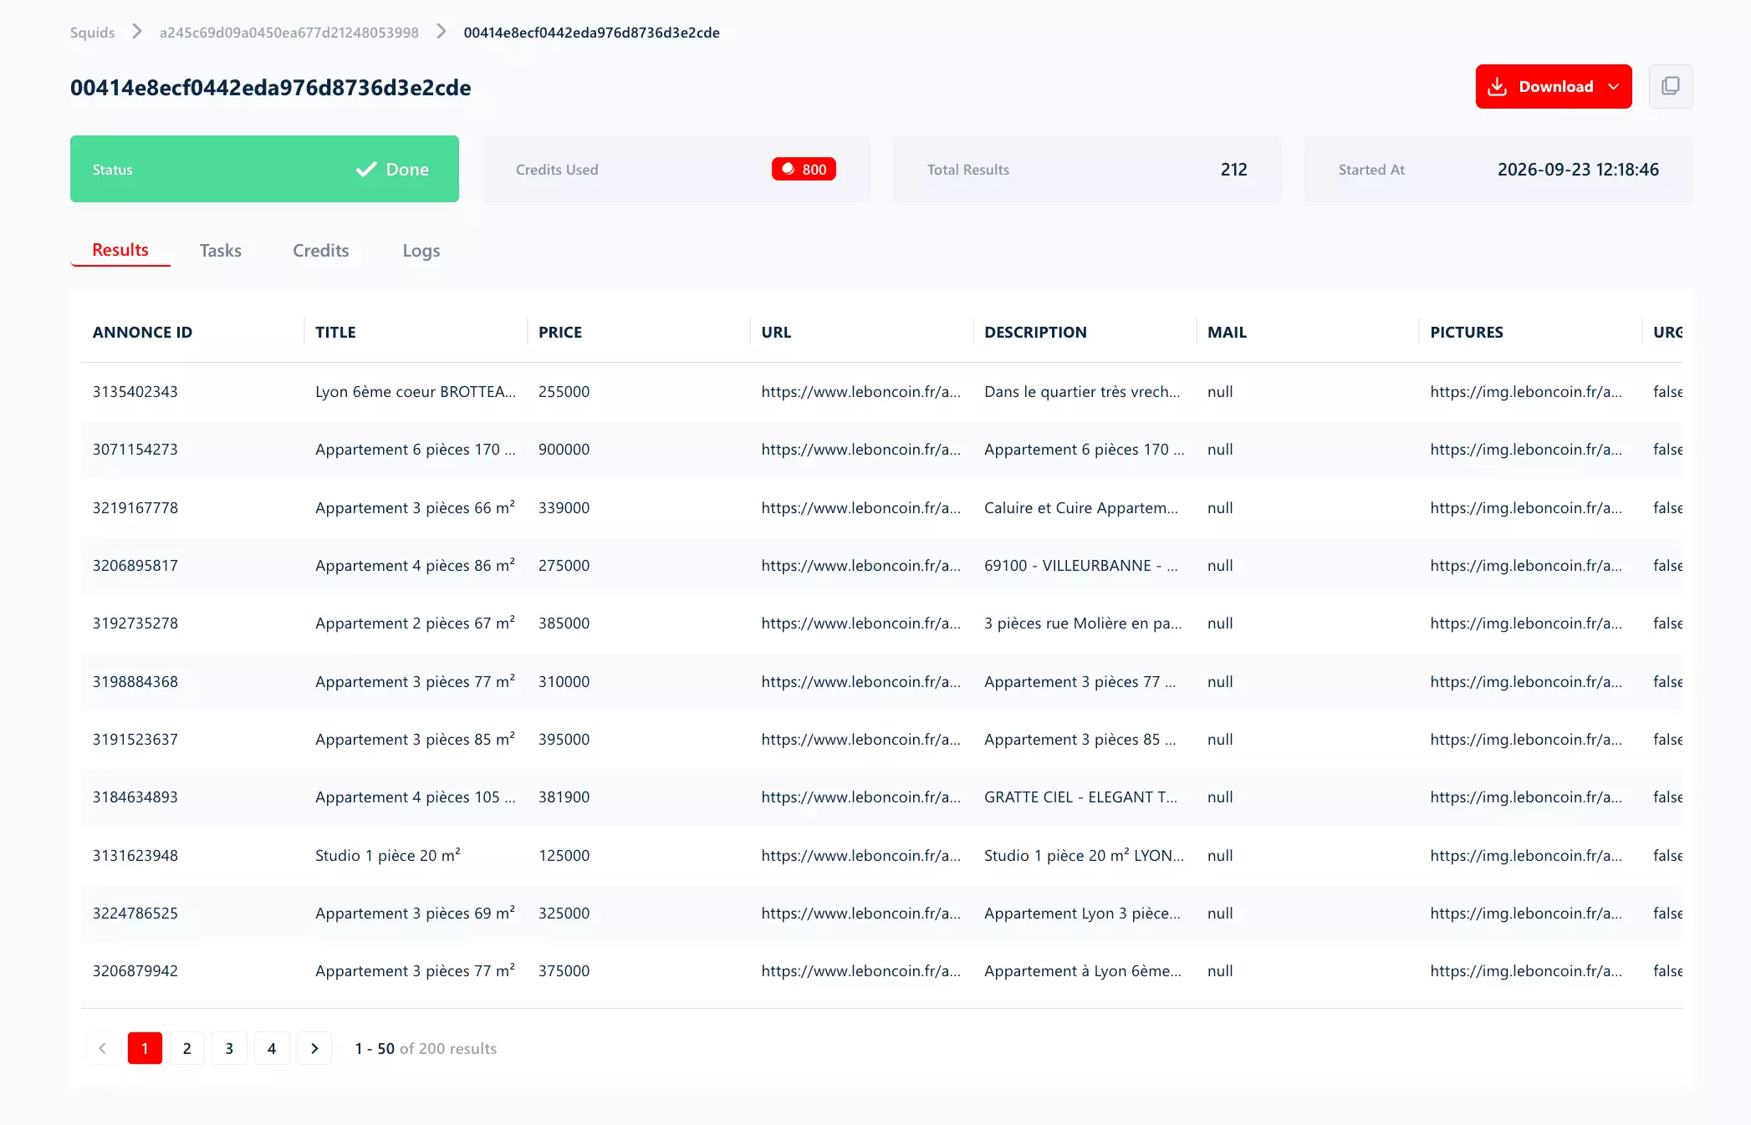The image size is (1751, 1125).
Task: Click title 'Lyon 6ème coeur BROTTEA...'
Action: click(416, 391)
